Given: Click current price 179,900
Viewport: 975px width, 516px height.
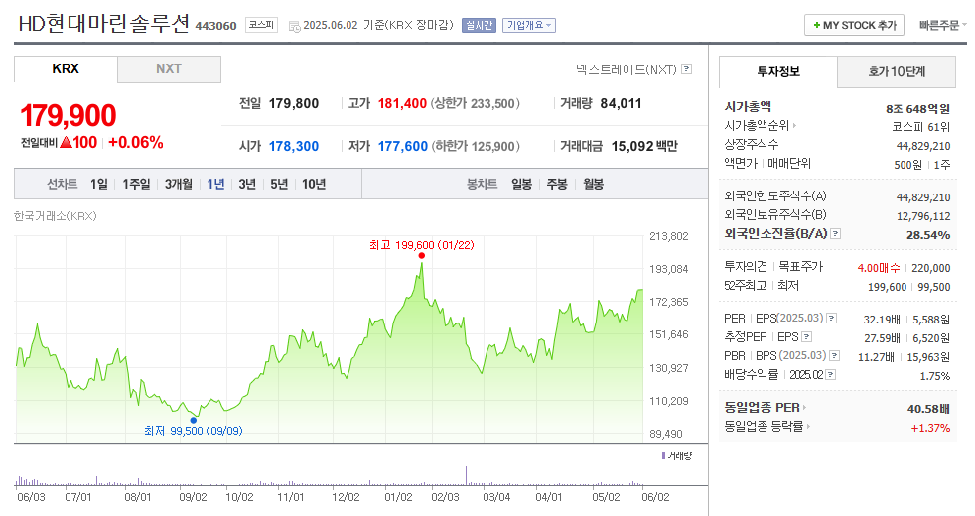Looking at the screenshot, I should pos(69,116).
